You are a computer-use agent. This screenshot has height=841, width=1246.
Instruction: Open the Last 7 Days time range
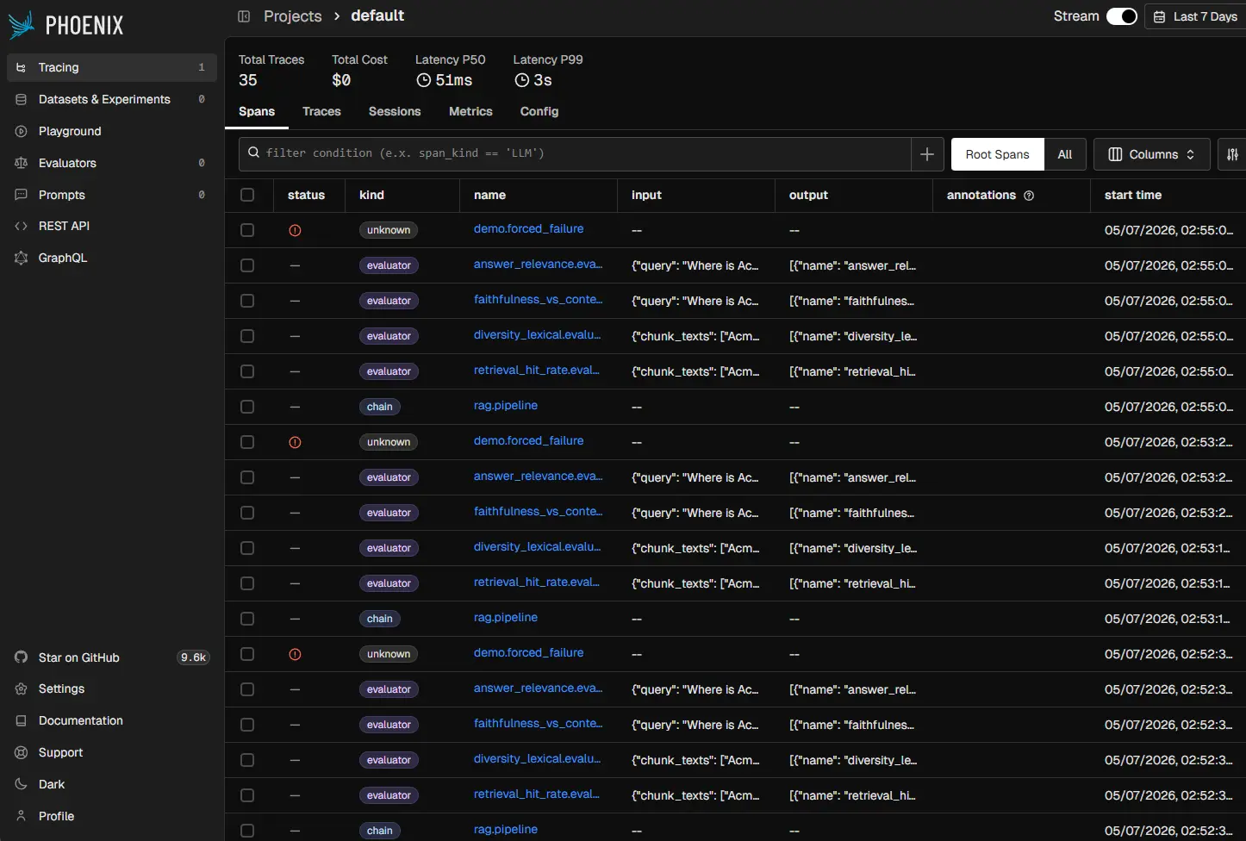pyautogui.click(x=1196, y=16)
